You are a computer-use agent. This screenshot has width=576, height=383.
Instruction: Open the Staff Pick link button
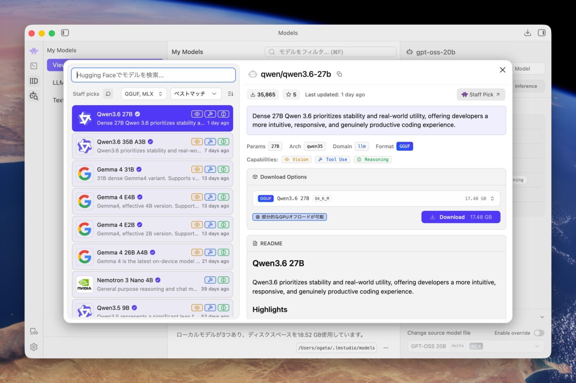point(481,95)
